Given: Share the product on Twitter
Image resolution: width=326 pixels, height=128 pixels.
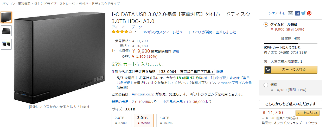Looking at the screenshot, I should tap(303, 13).
